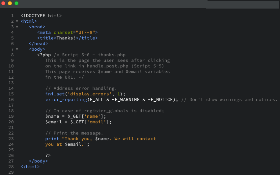Click the "UTF-8" attribute value
The width and height of the screenshot is (280, 175).
(x=85, y=33)
